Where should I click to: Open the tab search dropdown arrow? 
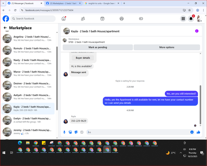[3, 3]
